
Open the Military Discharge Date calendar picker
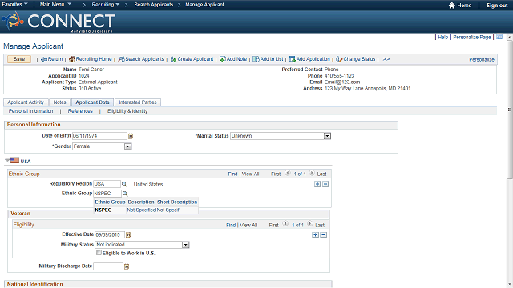click(127, 266)
